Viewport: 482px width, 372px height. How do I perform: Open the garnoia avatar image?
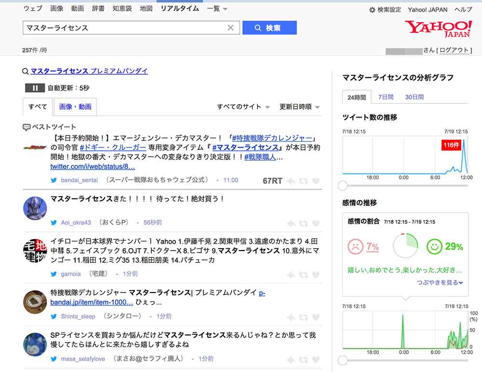tap(35, 251)
